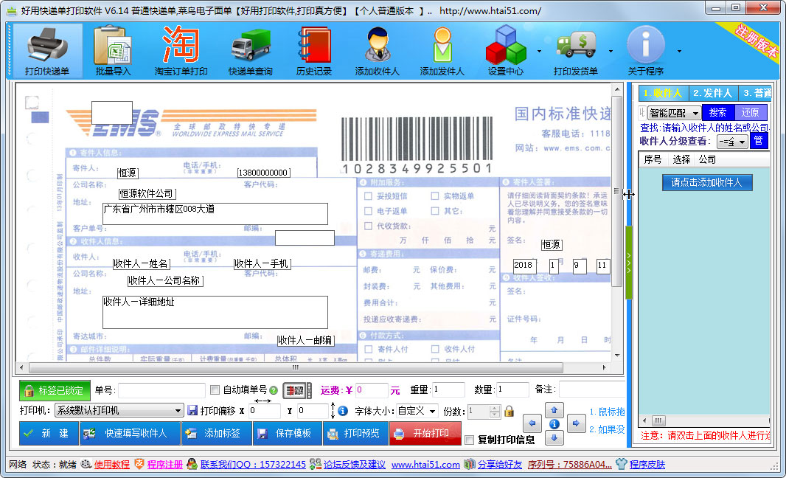Screen dimensions: 786x478
Task: Click the preview vertical scrollbar thumb
Action: pos(617,190)
